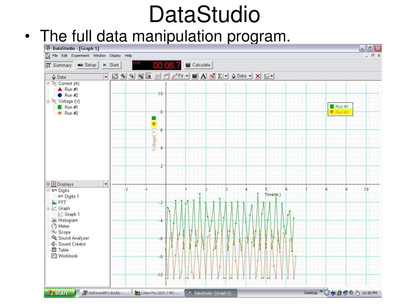Image resolution: width=409 pixels, height=307 pixels.
Task: Open the graph toolbar Data dropdown
Action: pos(242,76)
